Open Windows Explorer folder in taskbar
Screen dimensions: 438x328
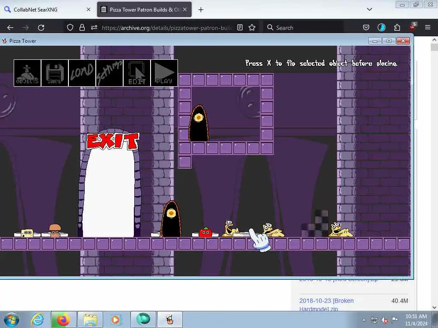point(90,319)
